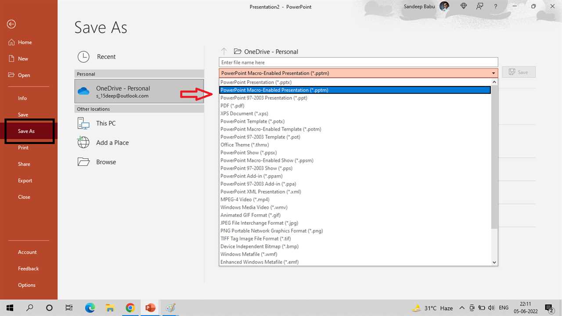Open the Export menu item

[25, 180]
